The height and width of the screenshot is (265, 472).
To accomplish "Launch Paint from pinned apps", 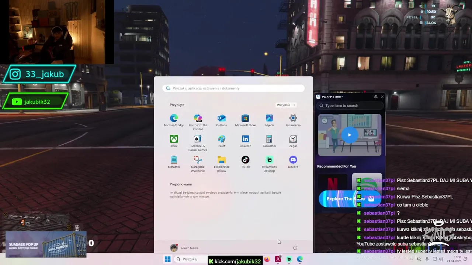I will 222,141.
